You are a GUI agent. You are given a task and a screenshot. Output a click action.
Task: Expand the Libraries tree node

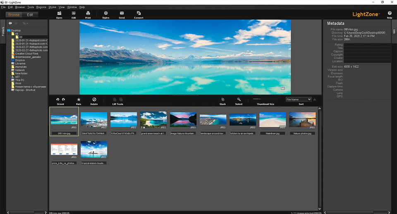click(9, 64)
